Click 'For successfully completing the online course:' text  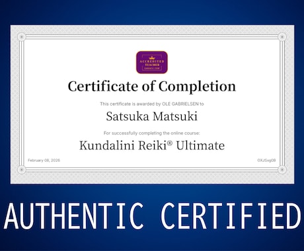tap(152, 133)
